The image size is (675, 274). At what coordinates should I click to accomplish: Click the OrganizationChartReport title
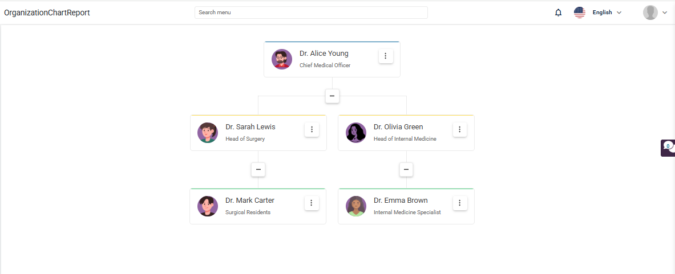(x=47, y=13)
